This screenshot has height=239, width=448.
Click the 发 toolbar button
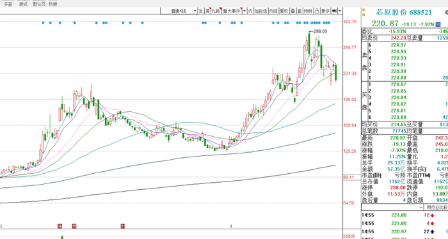[x=201, y=11]
